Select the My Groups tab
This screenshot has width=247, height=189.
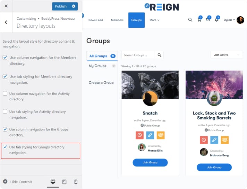point(97,66)
